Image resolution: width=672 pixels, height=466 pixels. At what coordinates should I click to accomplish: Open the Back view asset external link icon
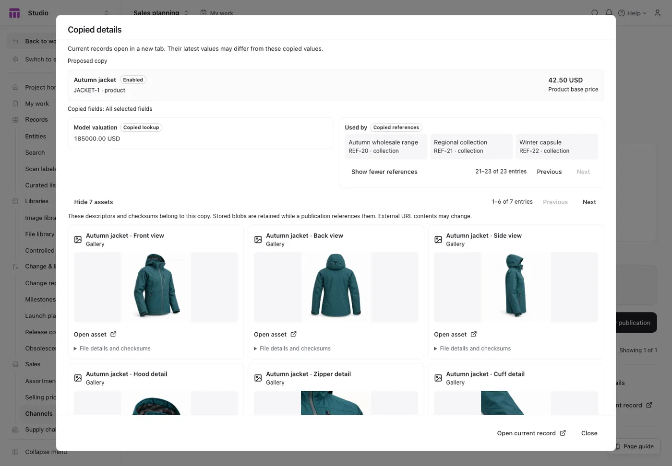[x=293, y=334]
